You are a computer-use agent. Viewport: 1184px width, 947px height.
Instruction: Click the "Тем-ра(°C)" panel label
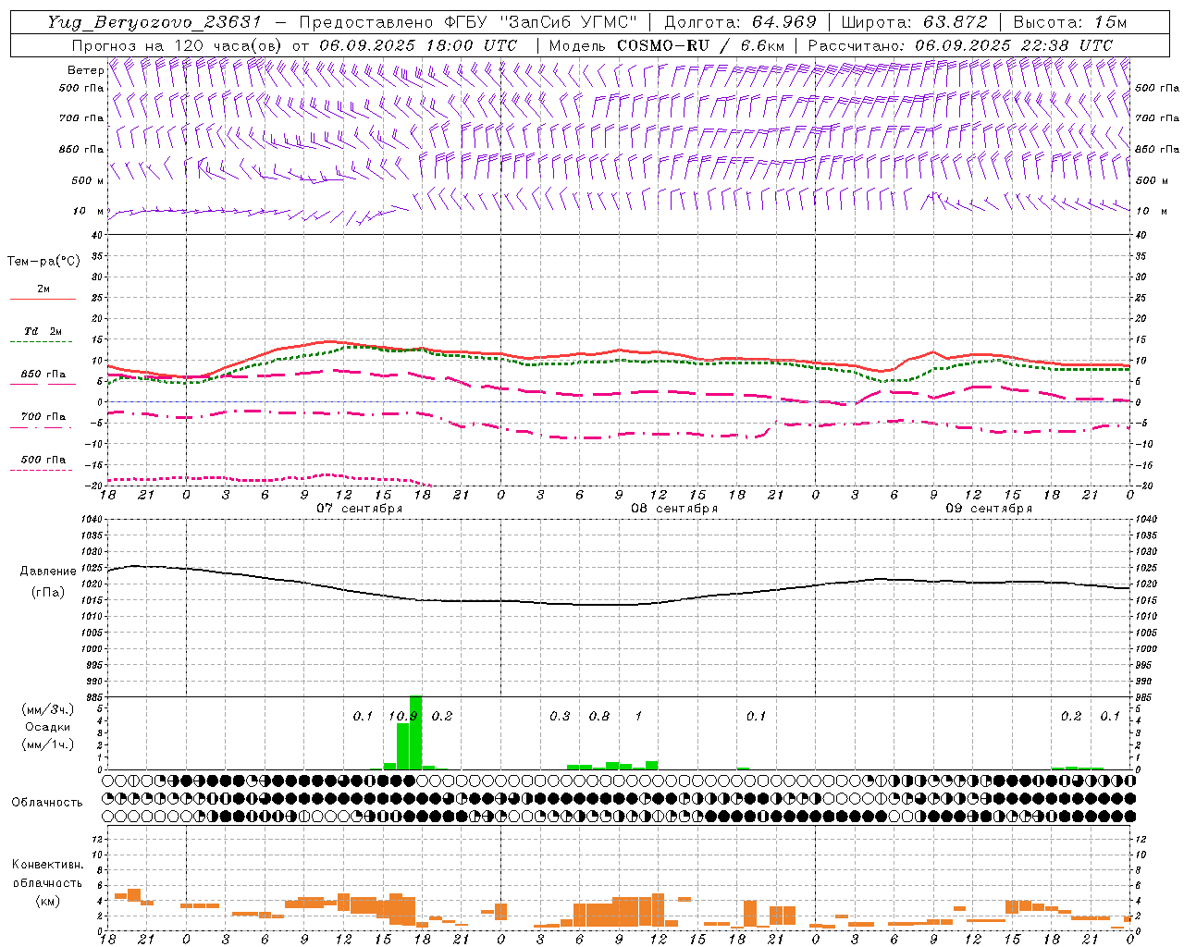[x=43, y=262]
